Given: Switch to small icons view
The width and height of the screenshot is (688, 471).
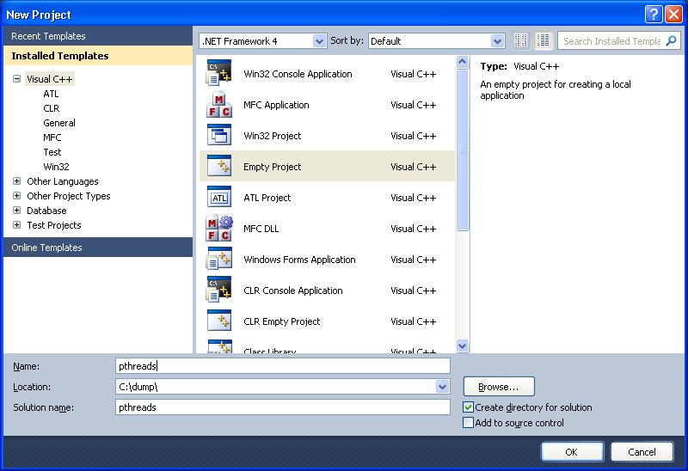Looking at the screenshot, I should pos(521,40).
